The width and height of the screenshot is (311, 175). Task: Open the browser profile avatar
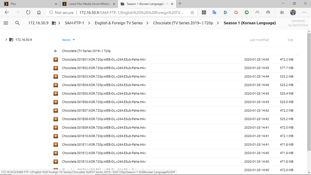tap(293, 12)
